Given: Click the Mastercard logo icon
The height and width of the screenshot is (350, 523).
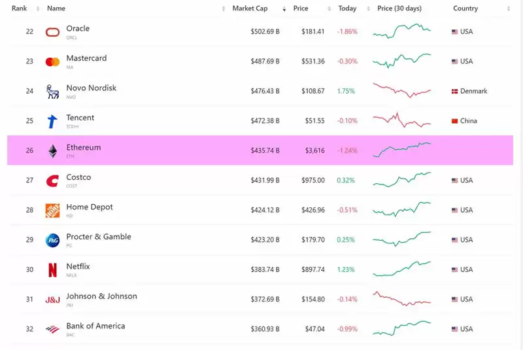Looking at the screenshot, I should point(52,61).
